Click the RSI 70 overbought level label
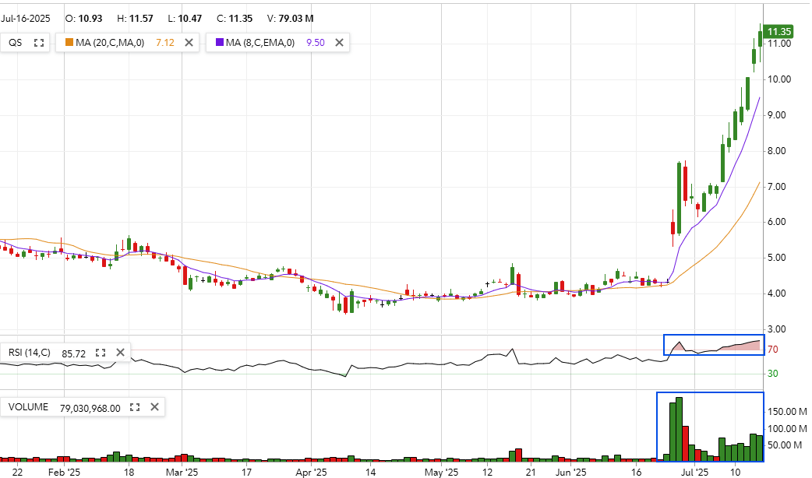 [772, 350]
